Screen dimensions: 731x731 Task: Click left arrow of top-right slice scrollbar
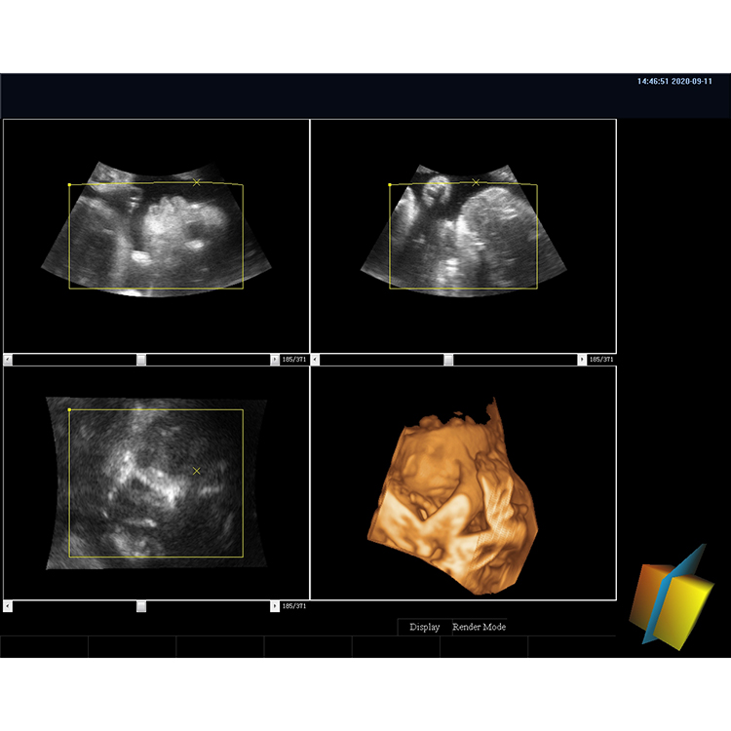(315, 360)
